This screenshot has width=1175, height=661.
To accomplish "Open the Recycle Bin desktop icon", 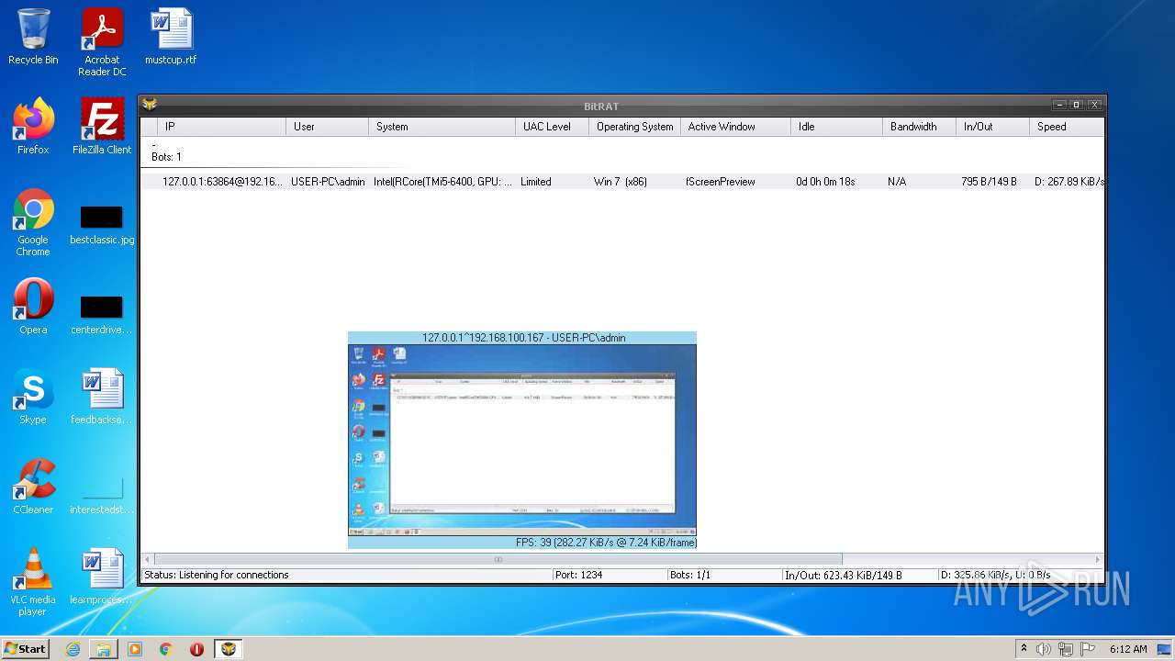I will pyautogui.click(x=33, y=37).
